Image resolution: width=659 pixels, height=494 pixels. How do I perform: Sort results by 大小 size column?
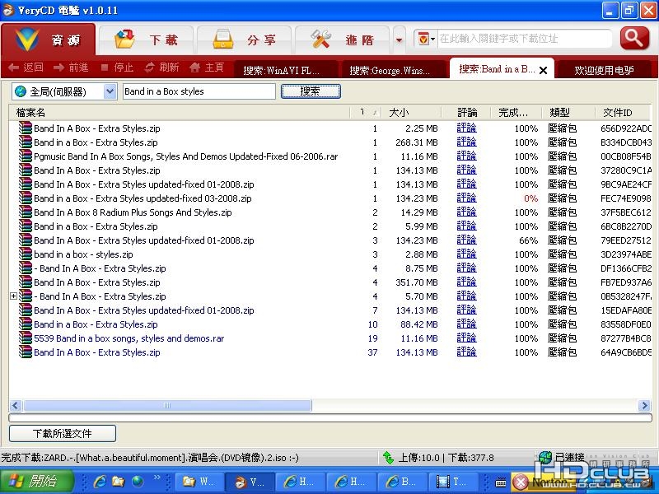click(x=412, y=113)
